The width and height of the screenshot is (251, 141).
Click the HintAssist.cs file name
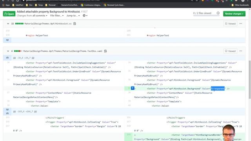48,23
